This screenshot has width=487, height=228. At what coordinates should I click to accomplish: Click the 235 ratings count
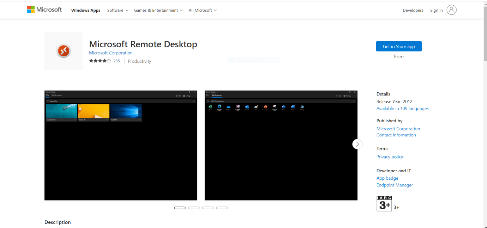(116, 61)
